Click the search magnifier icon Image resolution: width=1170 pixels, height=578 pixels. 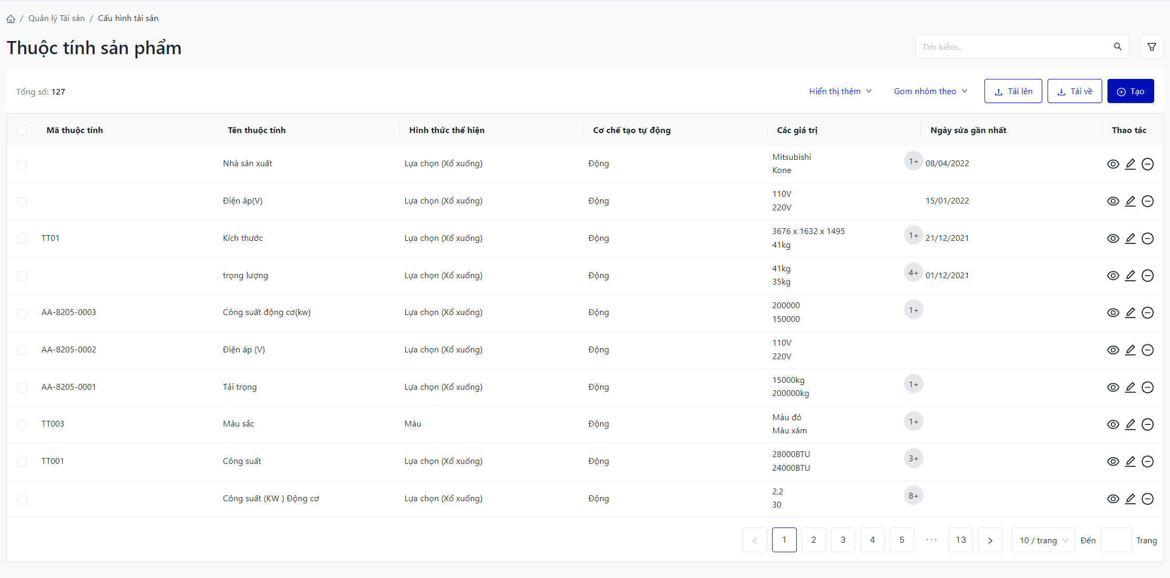tap(1117, 47)
